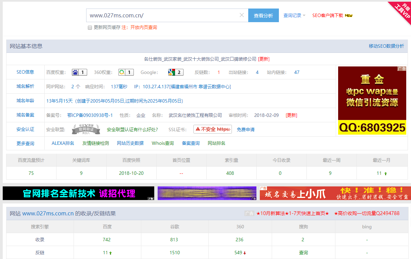411x259 pixels.
Task: Click the 重金收pc wap流量 ad image
Action: coord(372,100)
